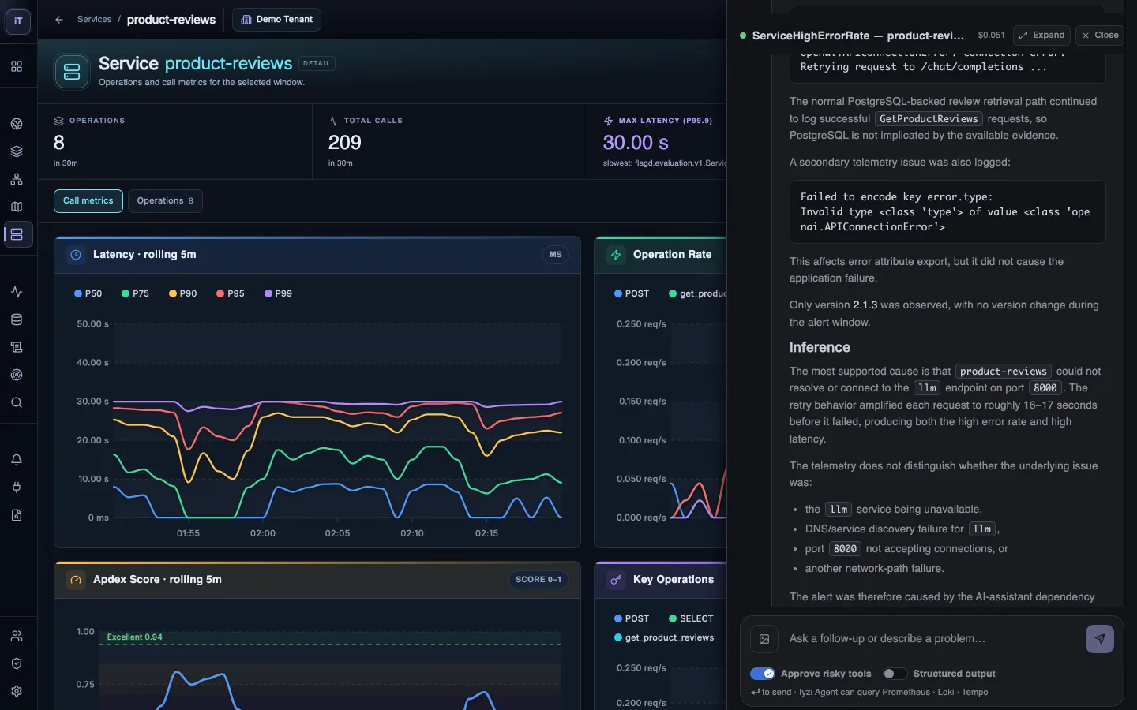This screenshot has height=710, width=1137.
Task: Expand the agent panel
Action: (1041, 35)
